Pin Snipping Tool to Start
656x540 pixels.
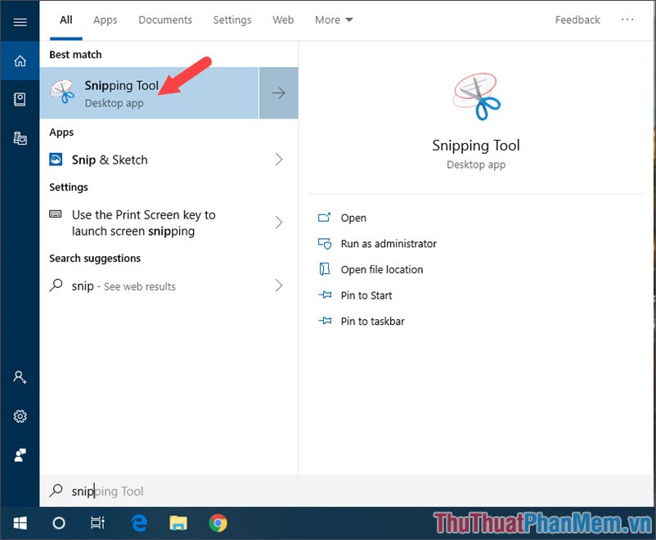tap(368, 295)
